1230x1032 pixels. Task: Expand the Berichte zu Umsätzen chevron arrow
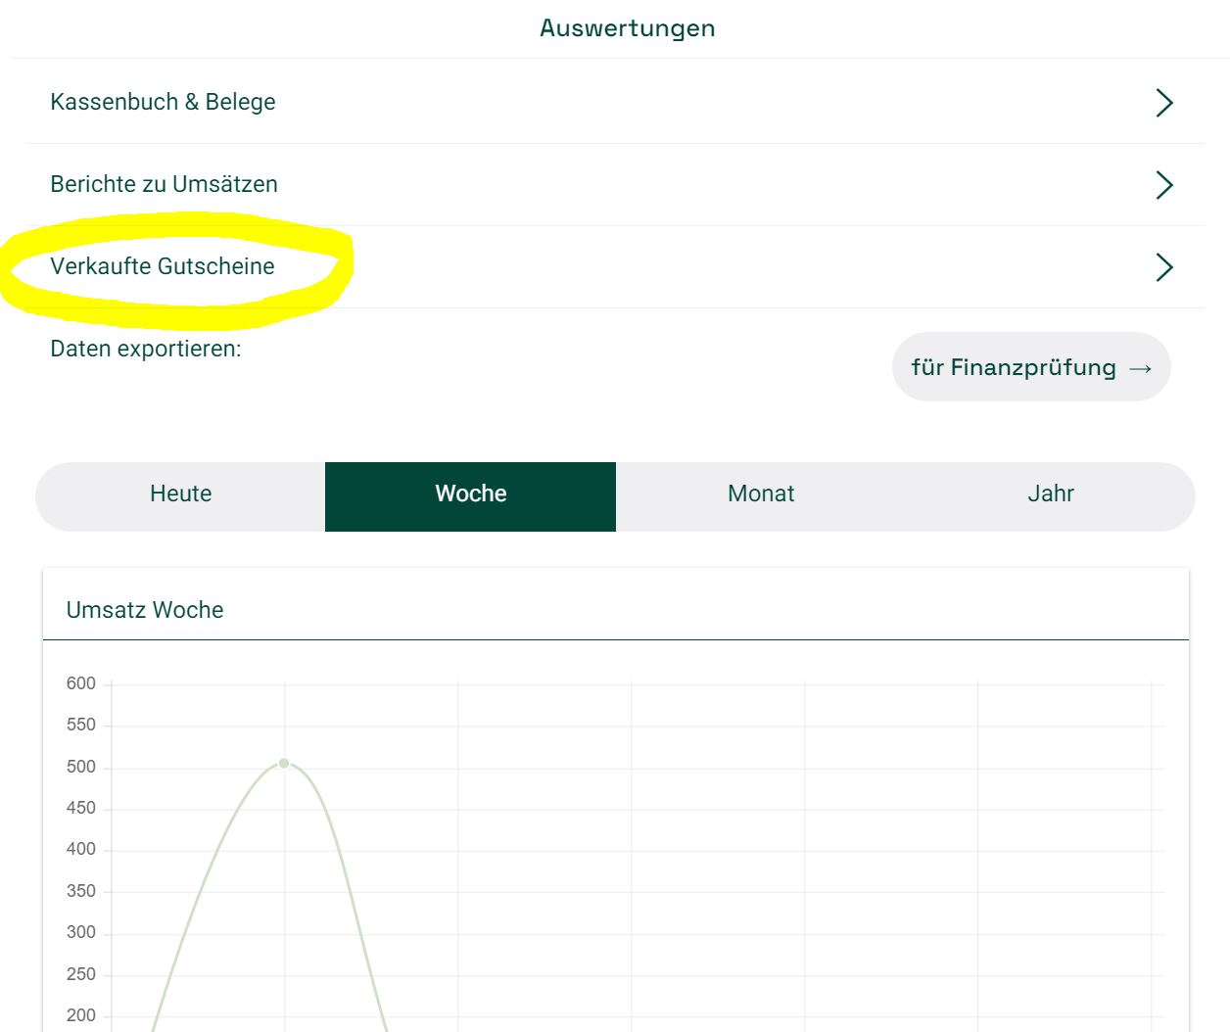1164,185
